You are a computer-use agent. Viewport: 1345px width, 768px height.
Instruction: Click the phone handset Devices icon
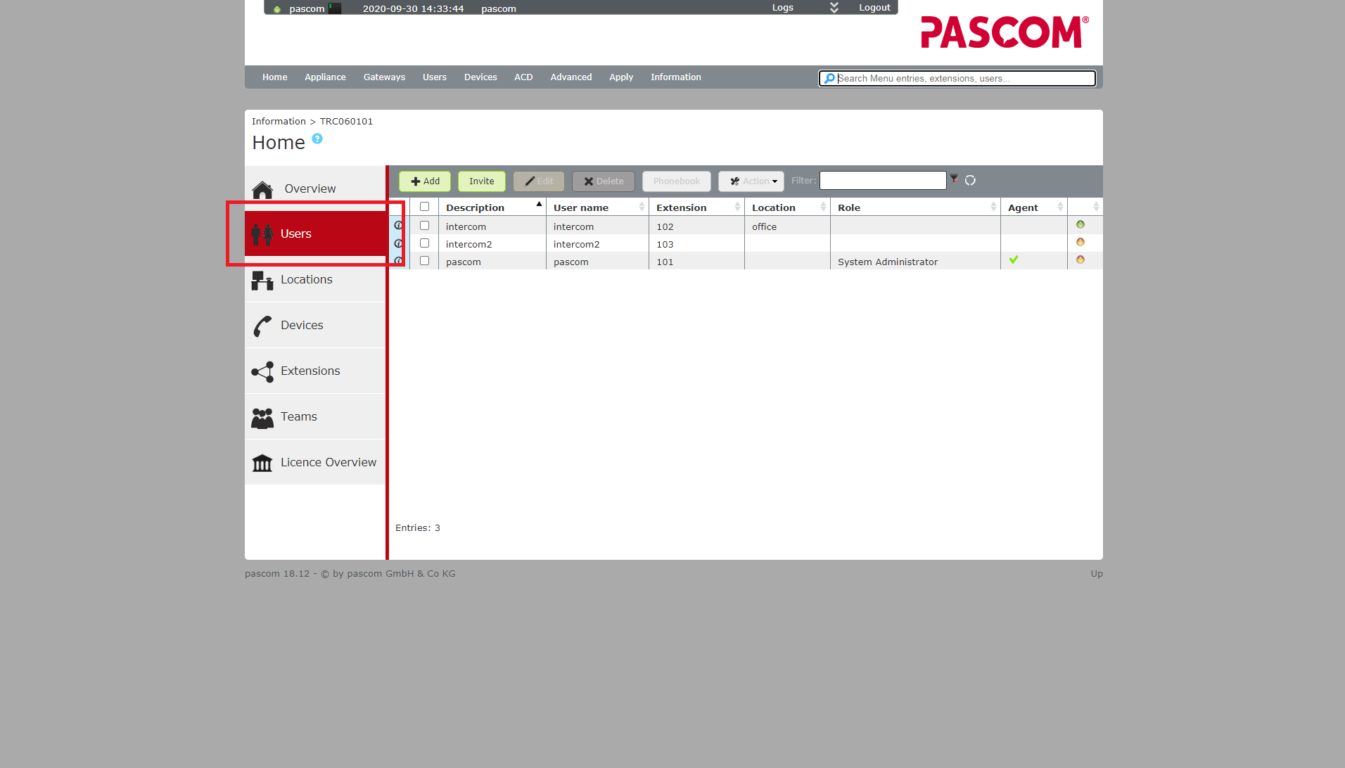[x=262, y=326]
